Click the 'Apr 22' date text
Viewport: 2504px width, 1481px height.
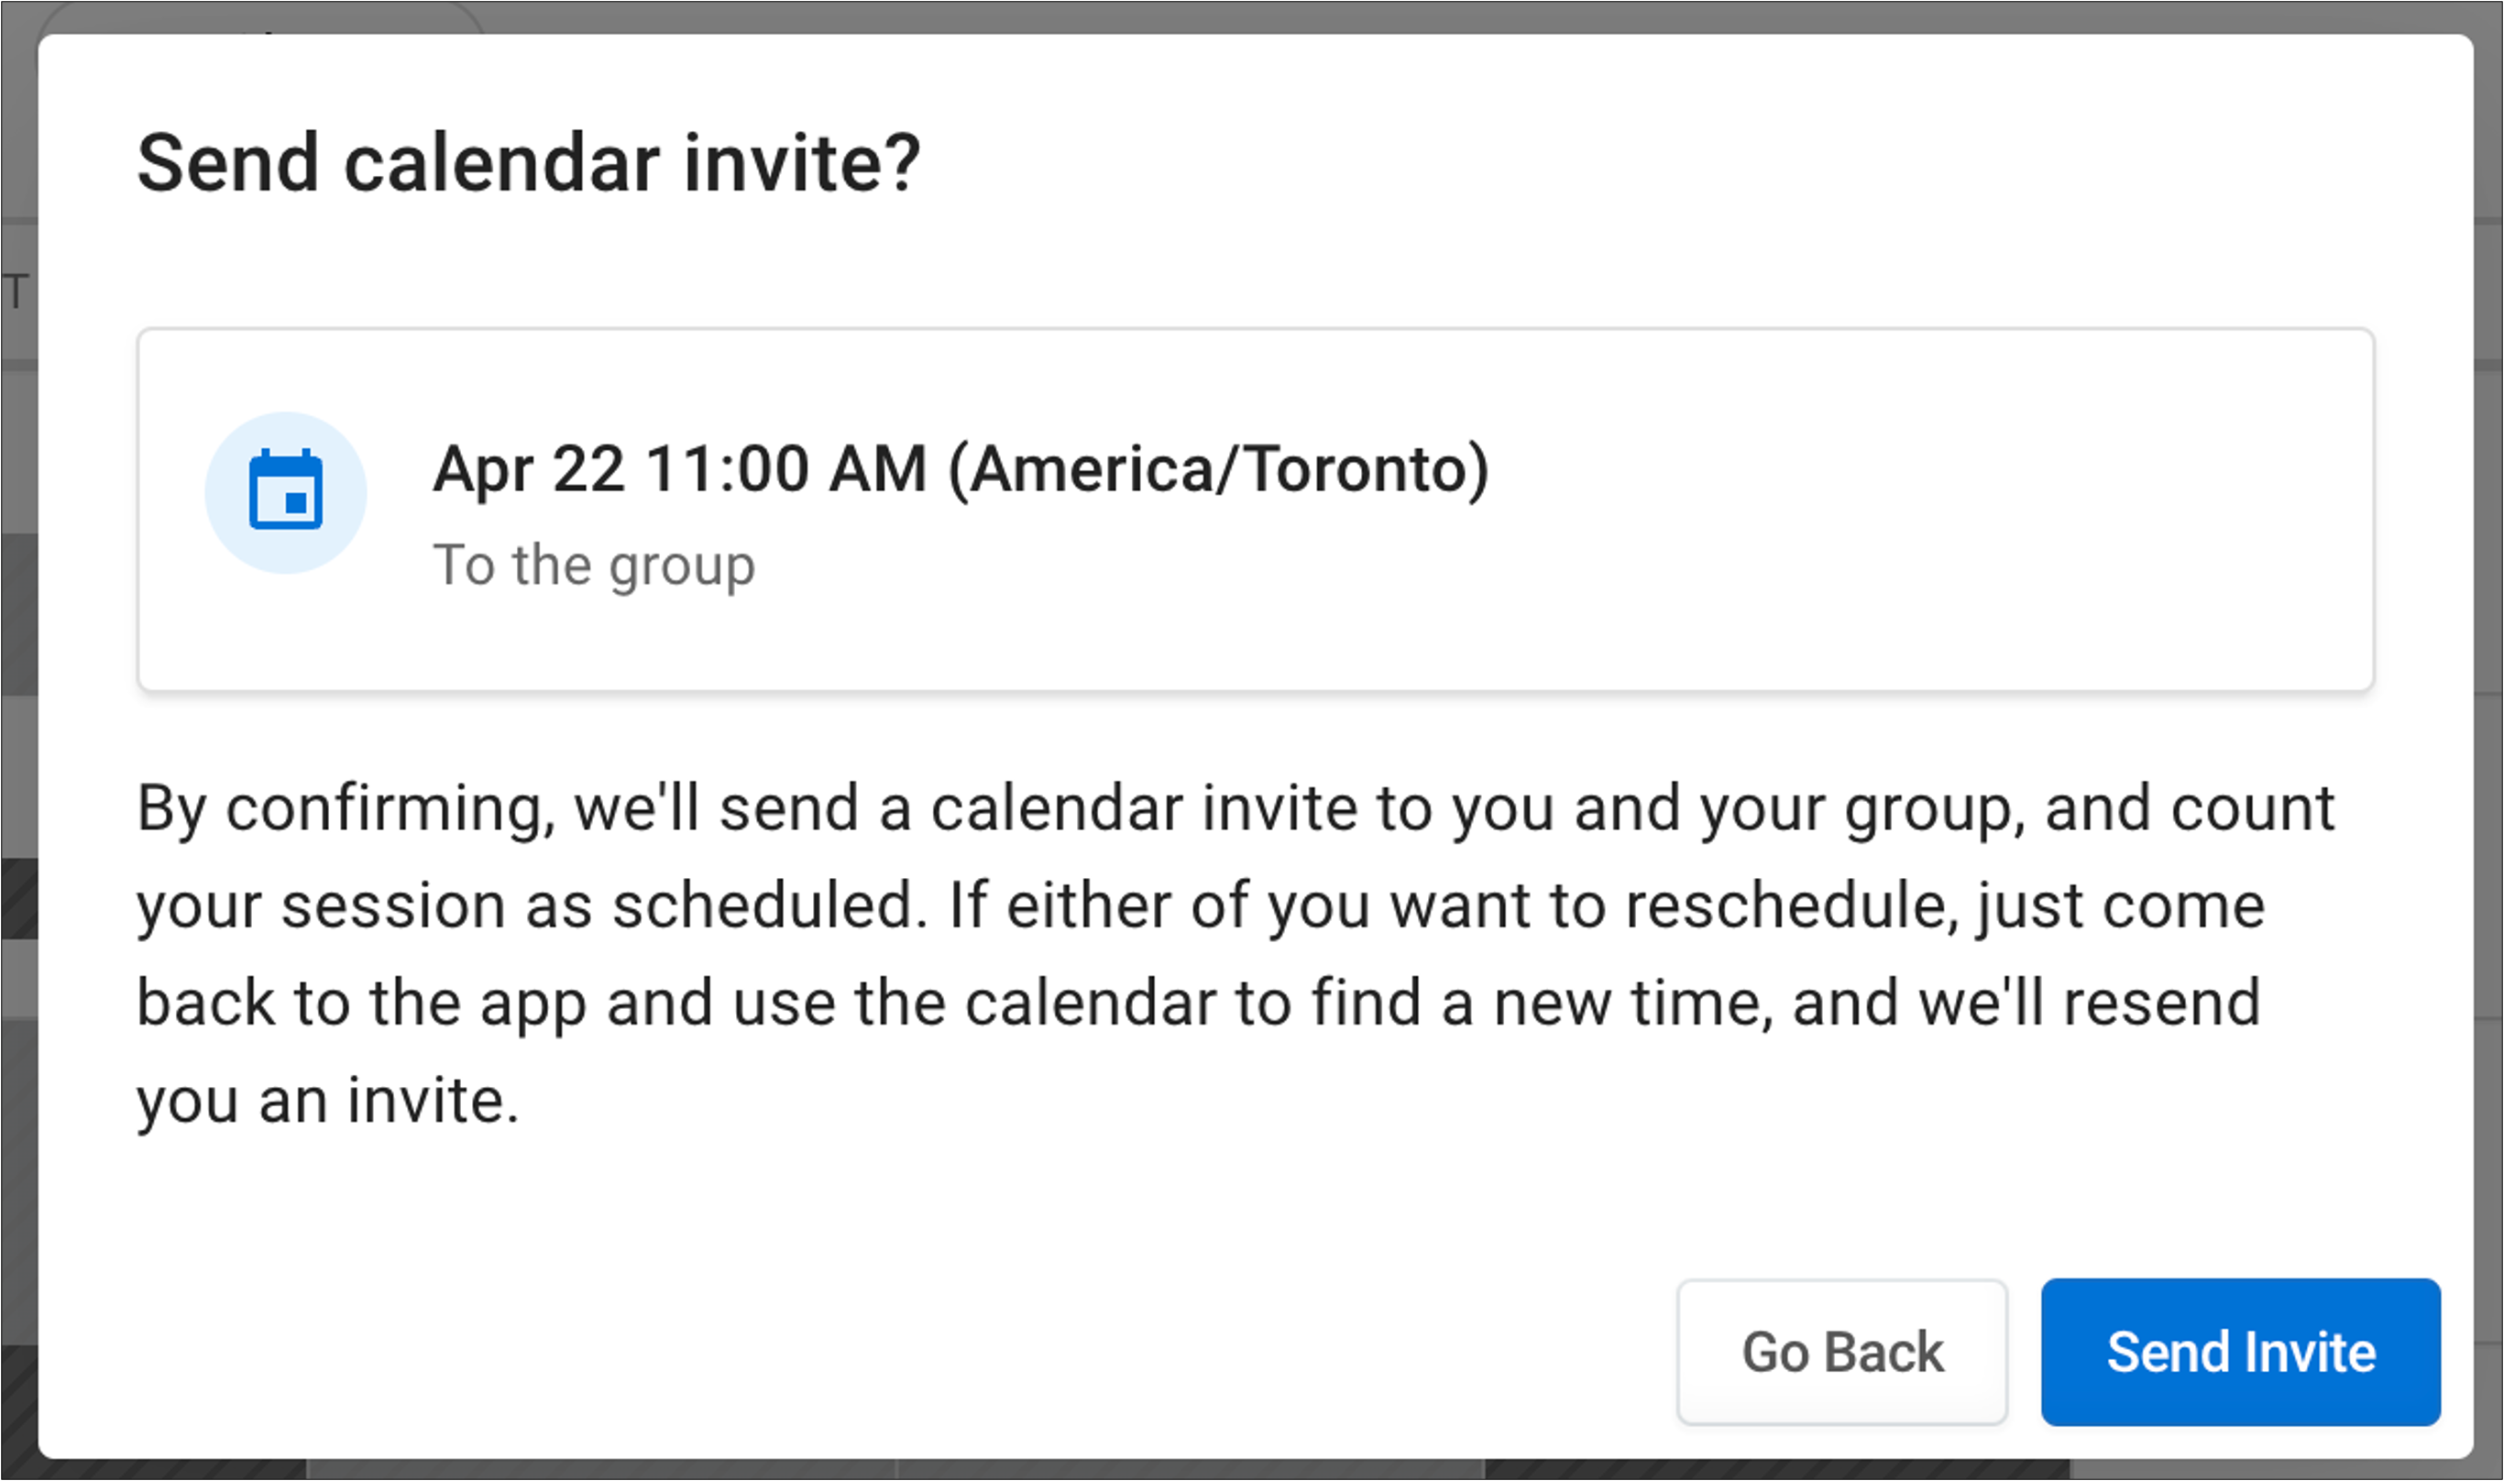[x=529, y=469]
